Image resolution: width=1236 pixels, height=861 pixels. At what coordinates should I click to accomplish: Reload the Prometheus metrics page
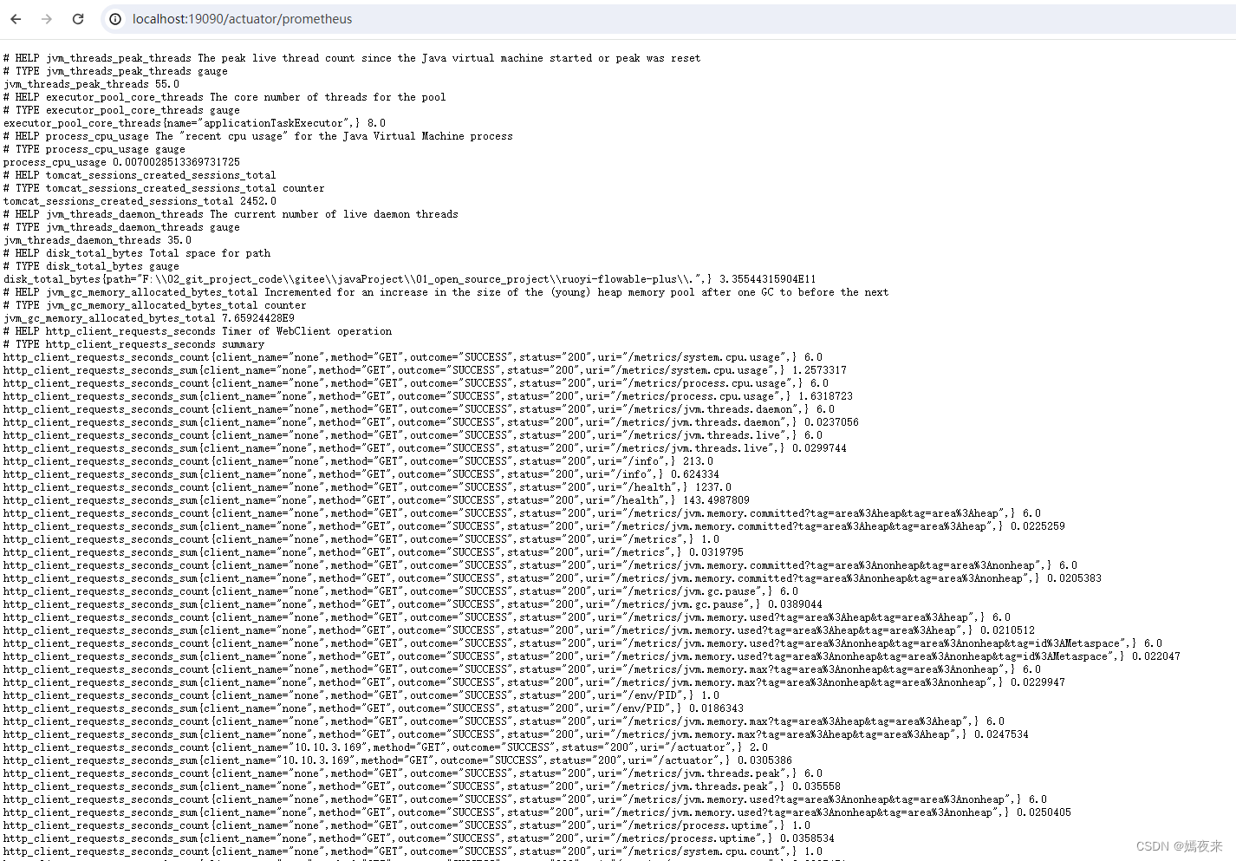78,19
